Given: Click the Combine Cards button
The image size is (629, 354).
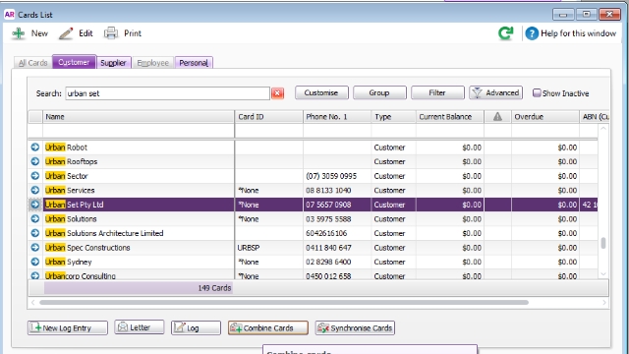Looking at the screenshot, I should (x=268, y=327).
